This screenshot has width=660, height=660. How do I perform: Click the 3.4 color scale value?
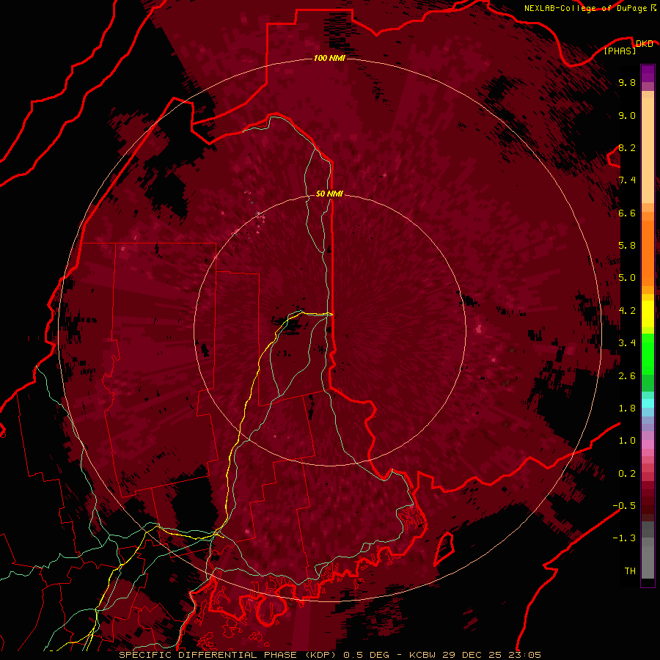point(627,343)
